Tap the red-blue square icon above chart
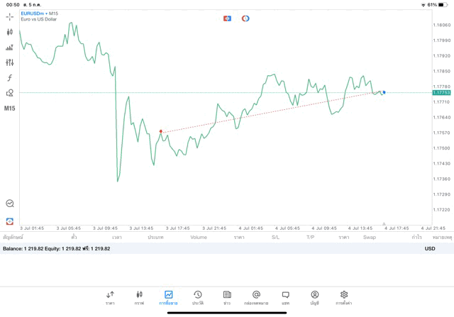454x317 pixels. click(x=227, y=18)
